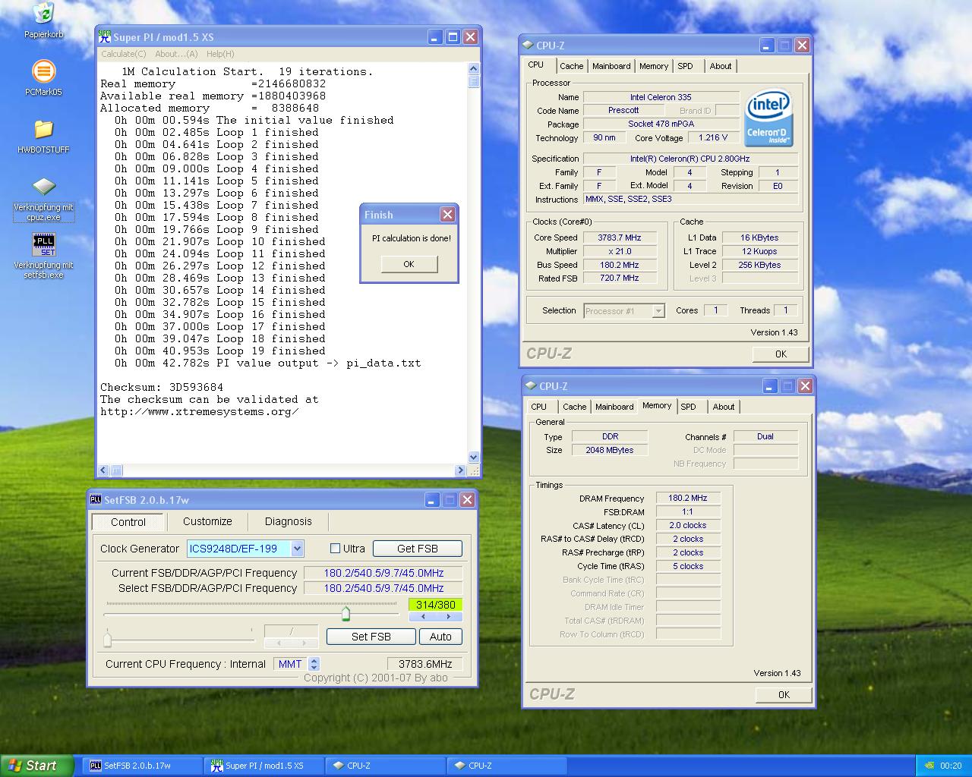Open the About tab in the upper CPU-Z window

pos(721,66)
